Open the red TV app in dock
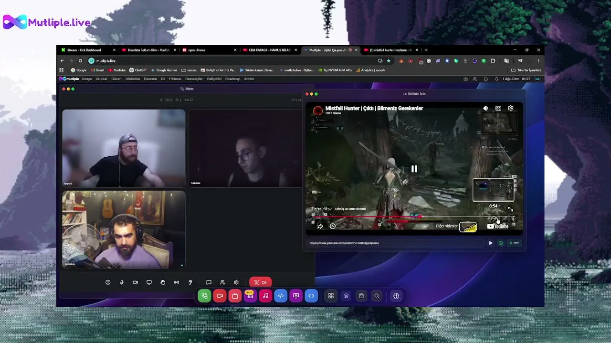The height and width of the screenshot is (343, 611). (x=235, y=296)
